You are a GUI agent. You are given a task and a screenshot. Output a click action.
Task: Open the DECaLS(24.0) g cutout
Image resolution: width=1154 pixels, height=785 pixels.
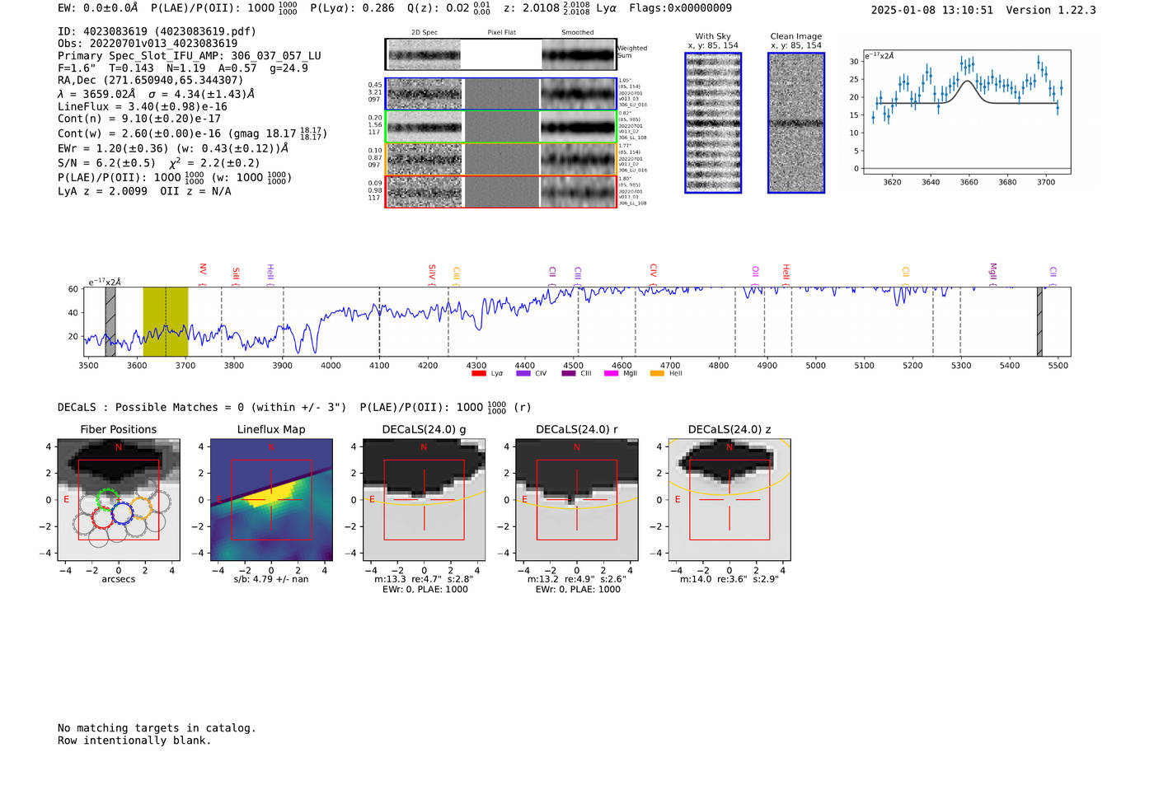[424, 500]
